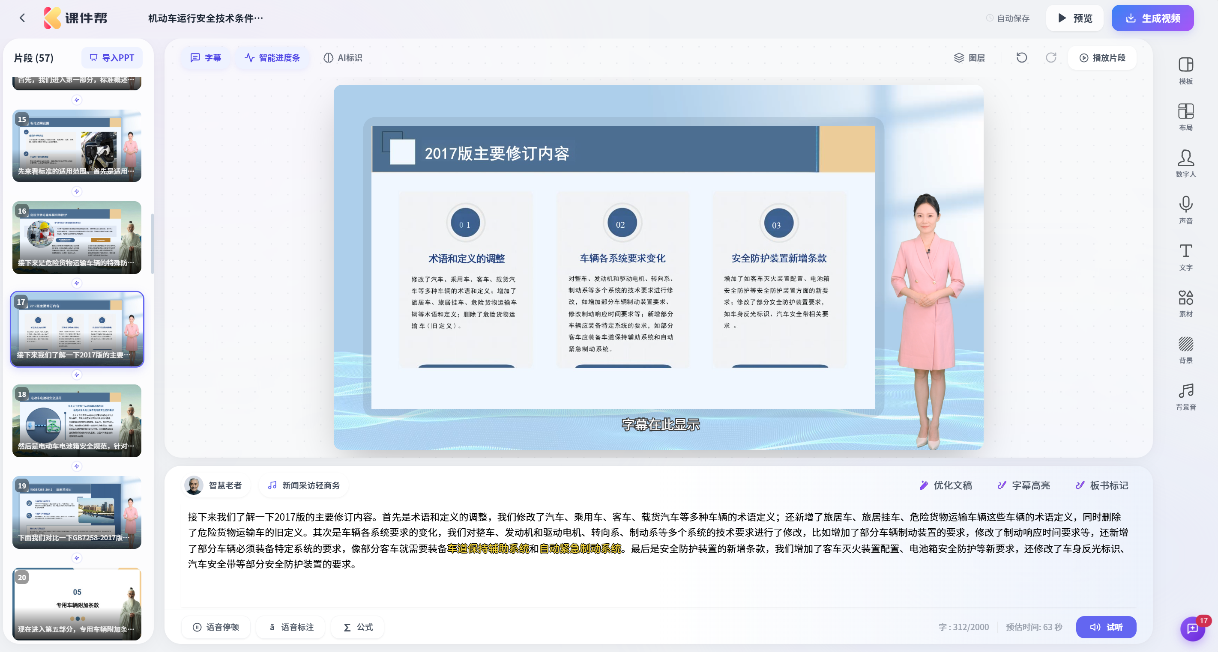Select segment thumbnail 16

77,237
